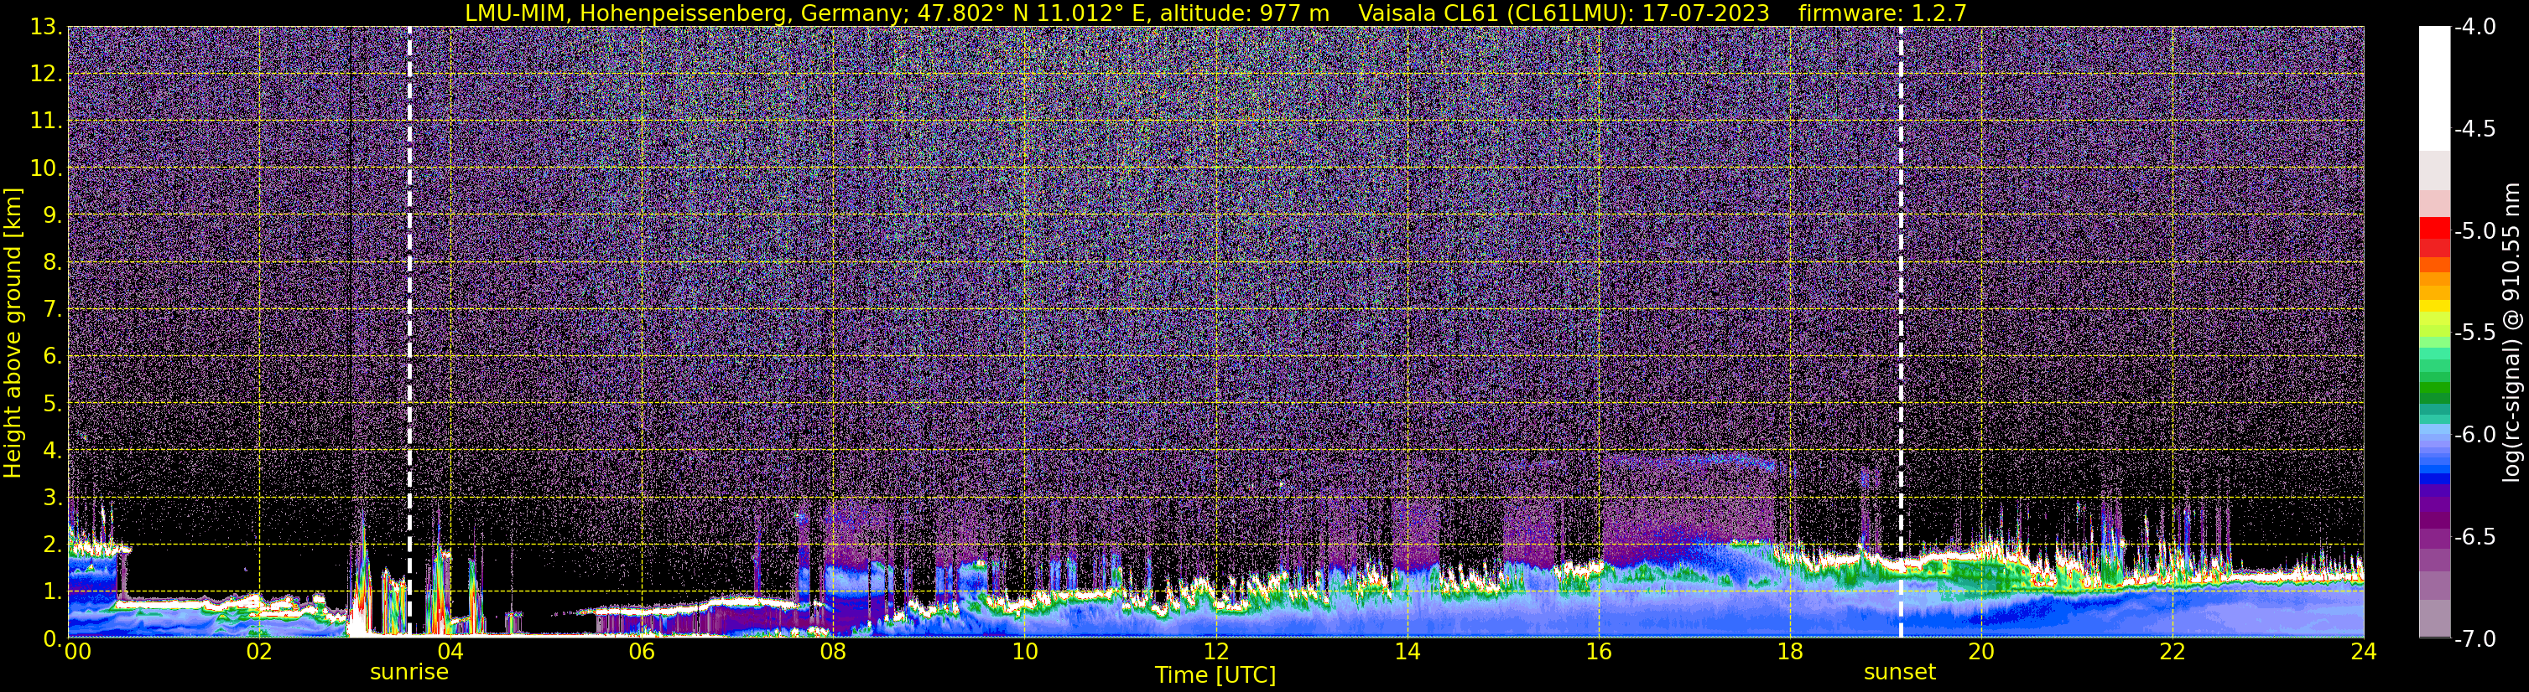Click the '12' time tick label

point(1216,652)
